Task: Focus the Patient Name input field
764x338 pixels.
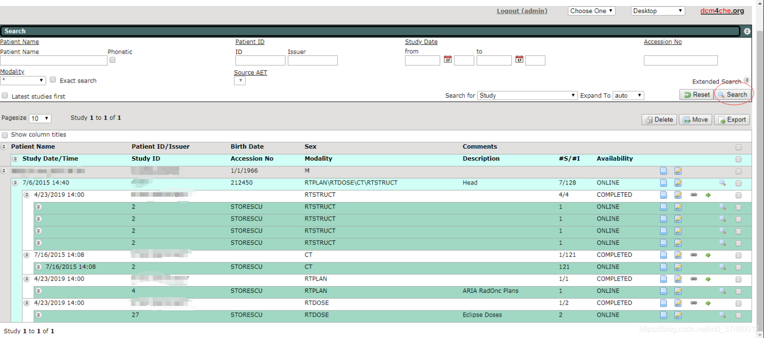Action: pyautogui.click(x=54, y=61)
